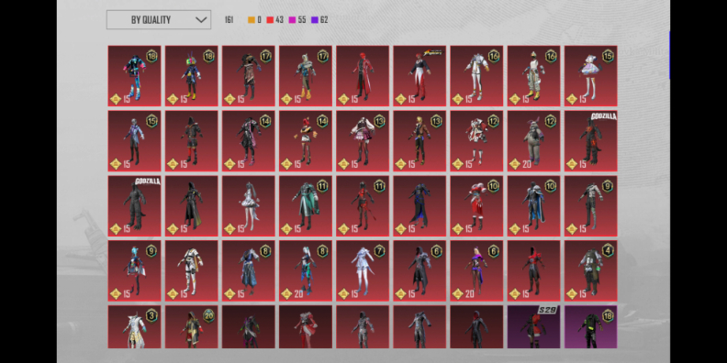Tap the level 7 badge on white dress

point(380,251)
